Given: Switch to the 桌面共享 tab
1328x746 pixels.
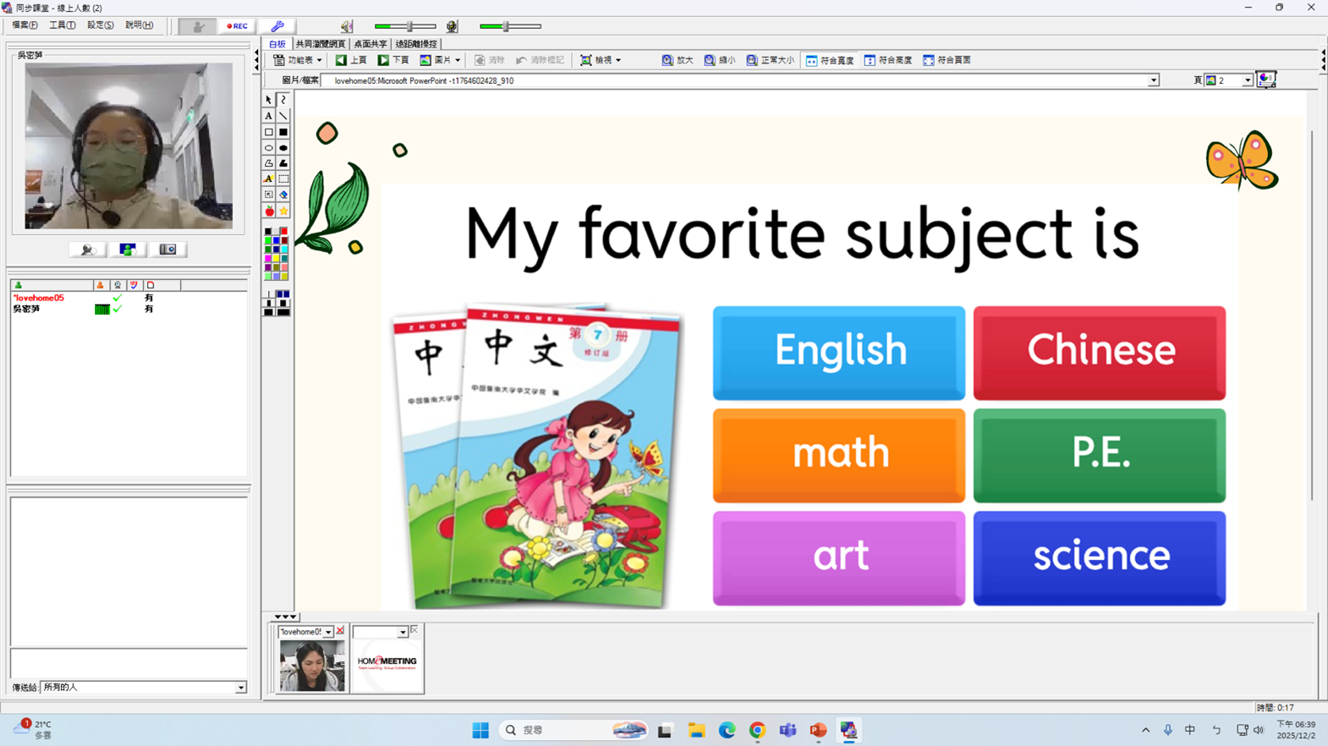Looking at the screenshot, I should [370, 44].
